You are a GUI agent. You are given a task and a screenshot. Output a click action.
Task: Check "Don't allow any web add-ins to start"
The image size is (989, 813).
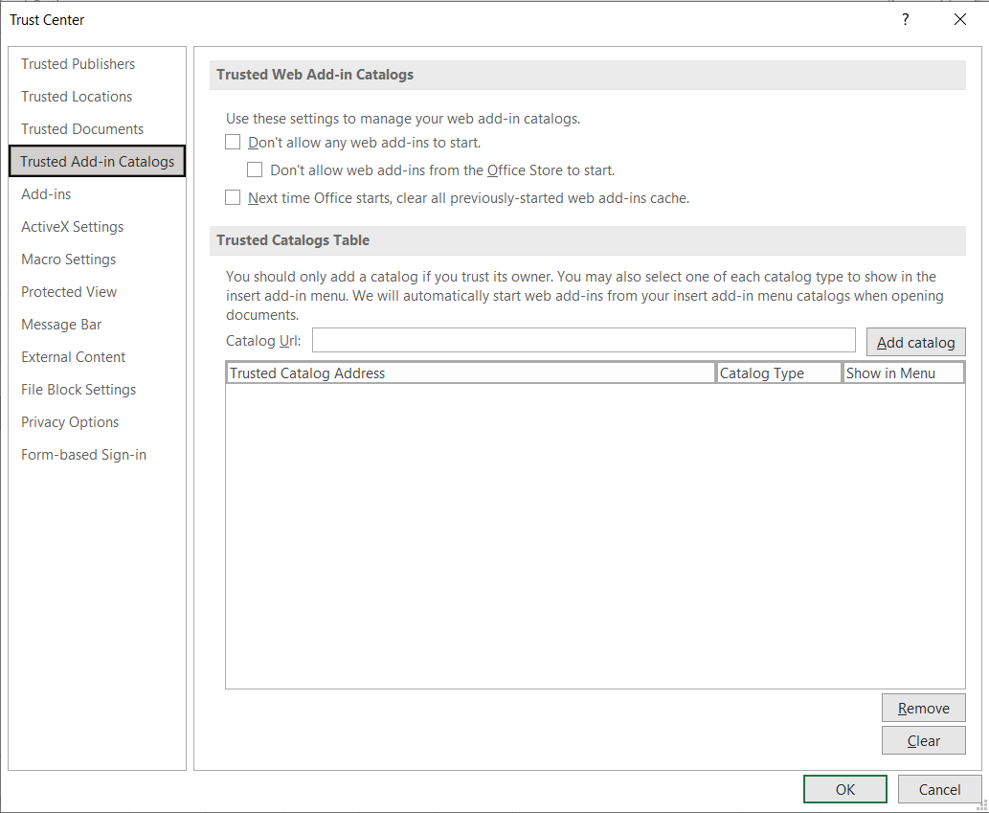click(x=233, y=143)
